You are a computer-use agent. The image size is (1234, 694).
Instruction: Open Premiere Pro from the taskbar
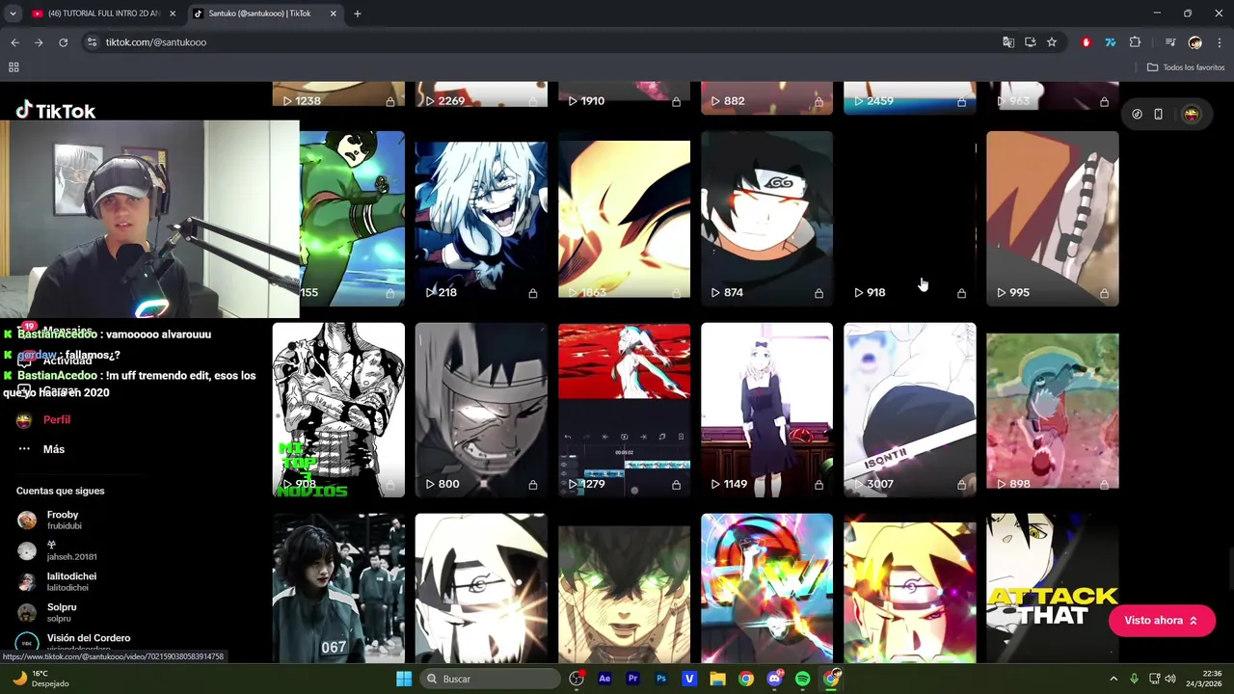632,679
